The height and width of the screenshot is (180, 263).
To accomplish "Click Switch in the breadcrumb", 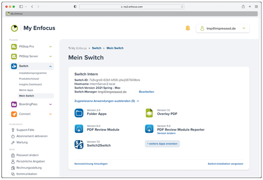I will pyautogui.click(x=96, y=48).
